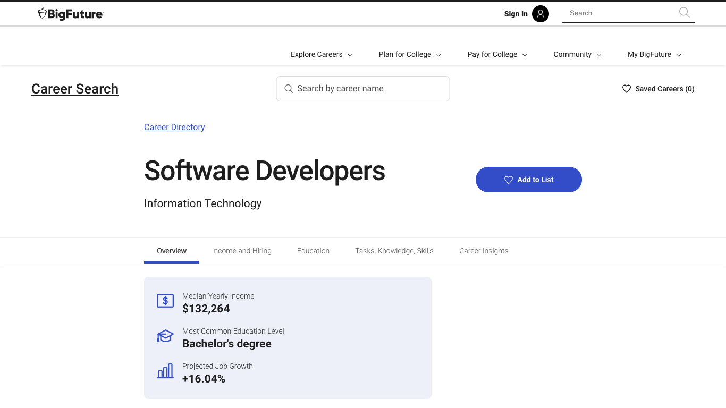
Task: Open the Education tab
Action: 314,251
